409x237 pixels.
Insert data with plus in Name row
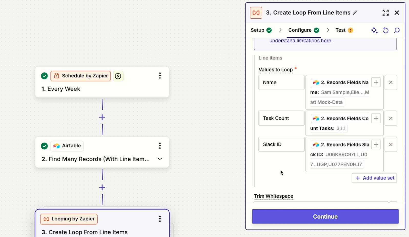[376, 82]
